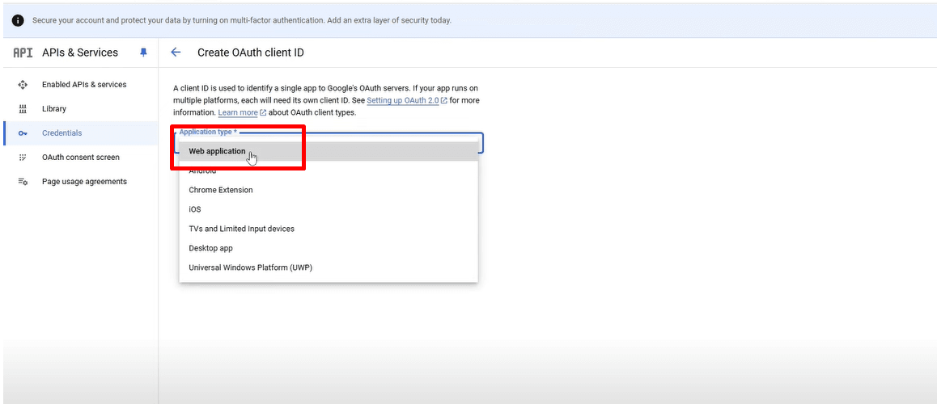Click the OAuth consent screen icon
Image resolution: width=937 pixels, height=404 pixels.
[x=23, y=158]
